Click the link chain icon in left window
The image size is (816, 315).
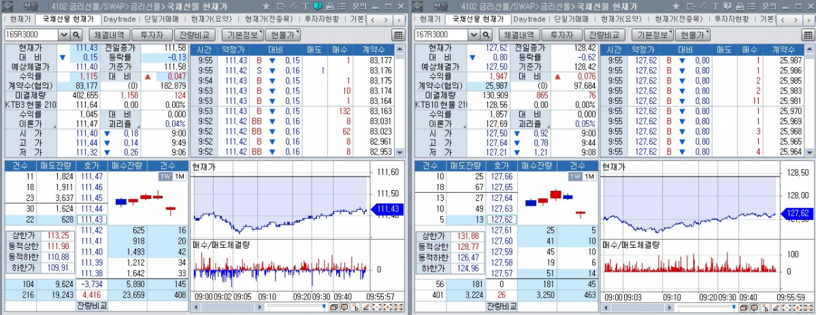pyautogui.click(x=293, y=7)
